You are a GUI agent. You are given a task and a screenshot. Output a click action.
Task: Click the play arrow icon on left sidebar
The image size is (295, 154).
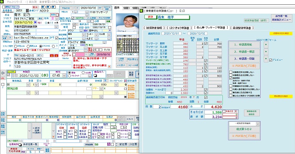pos(3,73)
